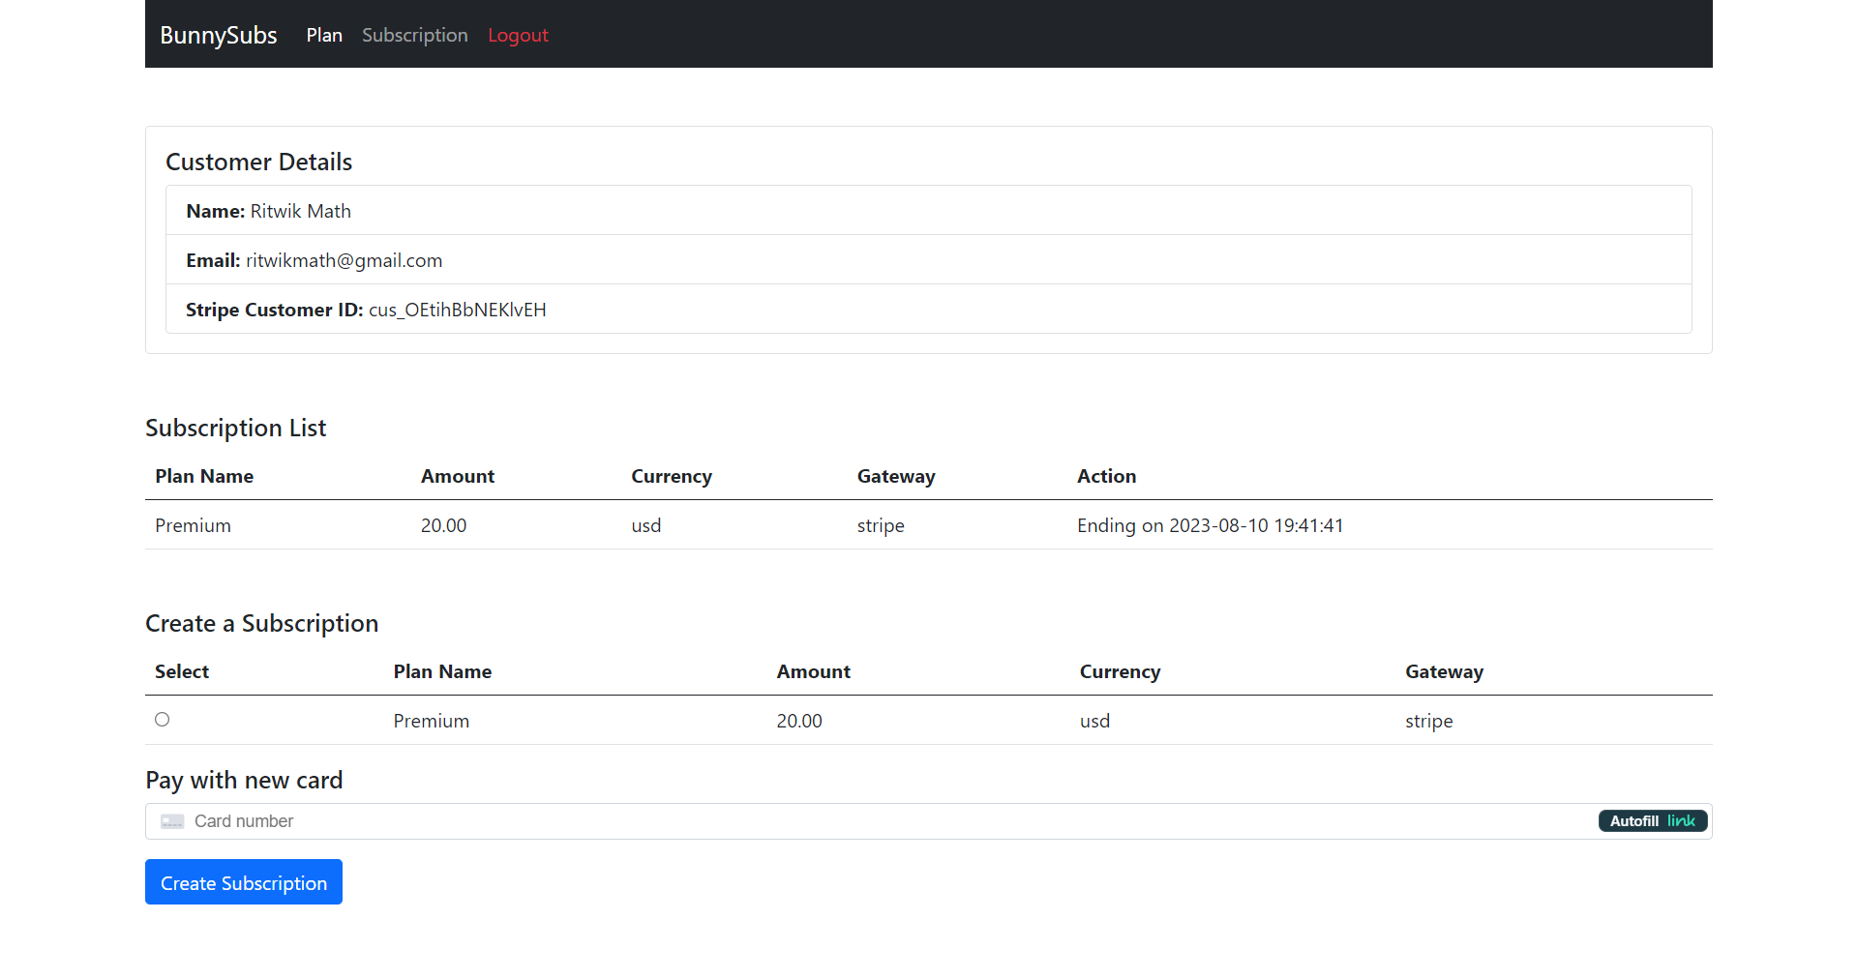Click the Create Subscription button

click(244, 882)
